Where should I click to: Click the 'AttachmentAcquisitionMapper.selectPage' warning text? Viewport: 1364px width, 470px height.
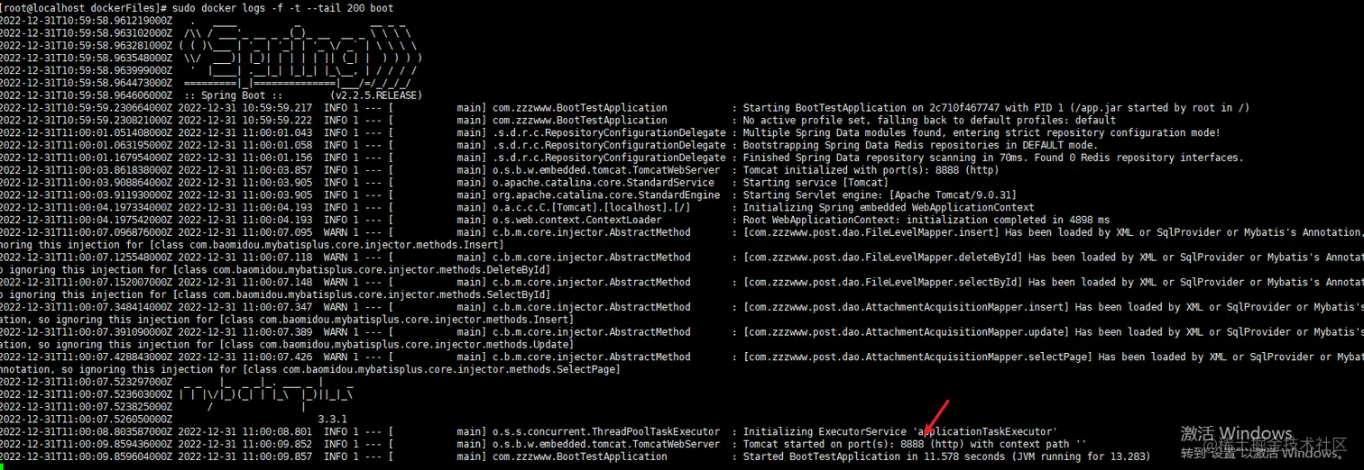pyautogui.click(x=1053, y=357)
